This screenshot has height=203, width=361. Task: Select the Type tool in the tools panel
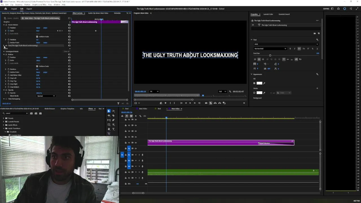click(113, 129)
